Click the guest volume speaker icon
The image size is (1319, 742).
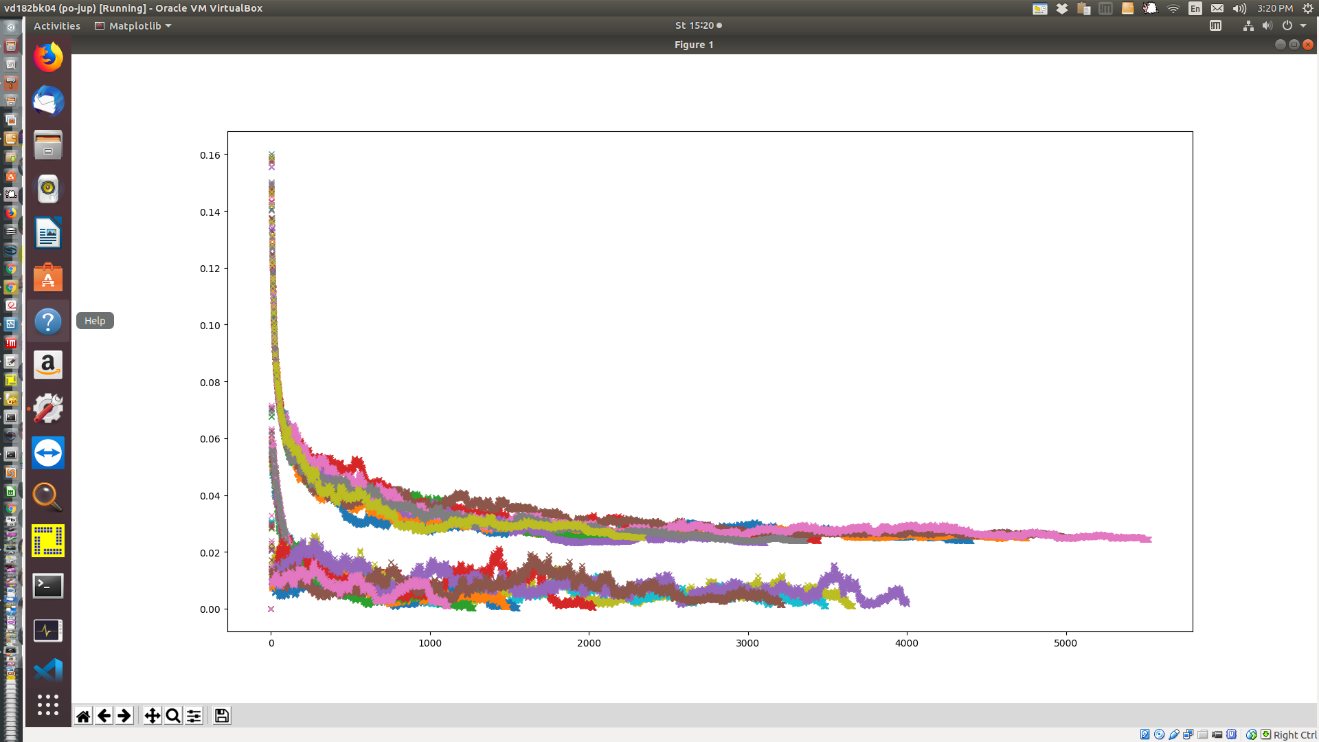coord(1267,25)
